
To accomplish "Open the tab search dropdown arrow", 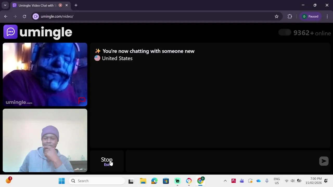I will point(5,5).
